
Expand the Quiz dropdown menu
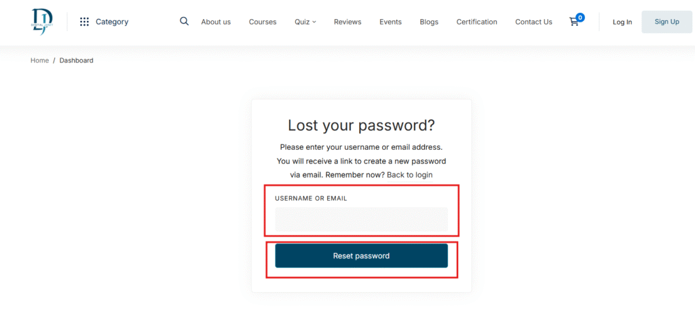305,22
